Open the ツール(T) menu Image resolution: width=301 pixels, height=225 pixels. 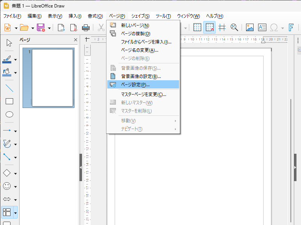pyautogui.click(x=163, y=16)
